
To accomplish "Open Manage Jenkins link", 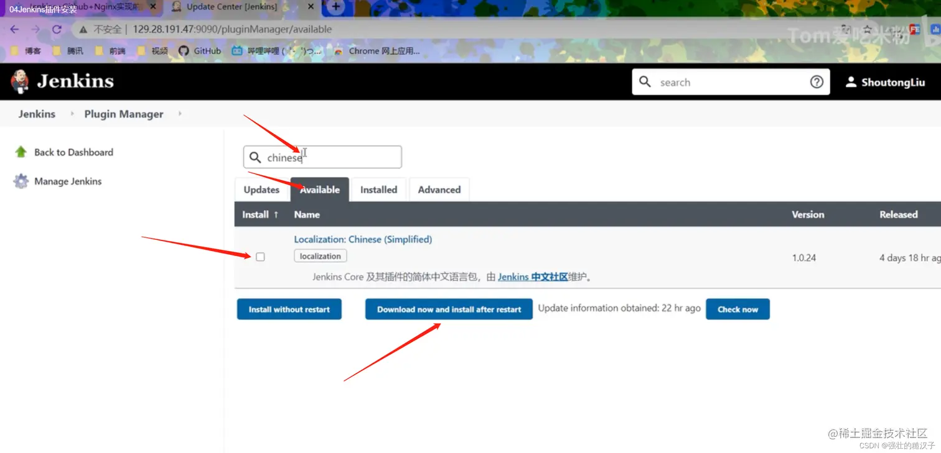I will [x=68, y=181].
